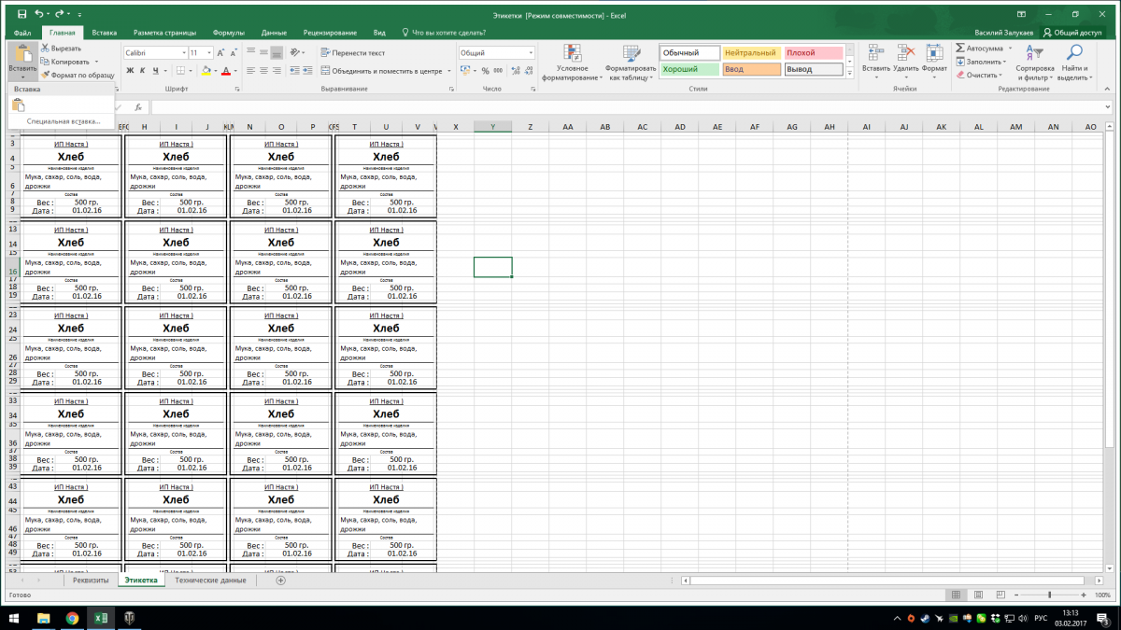Expand the number format dropdown 'Общий'

pyautogui.click(x=531, y=53)
